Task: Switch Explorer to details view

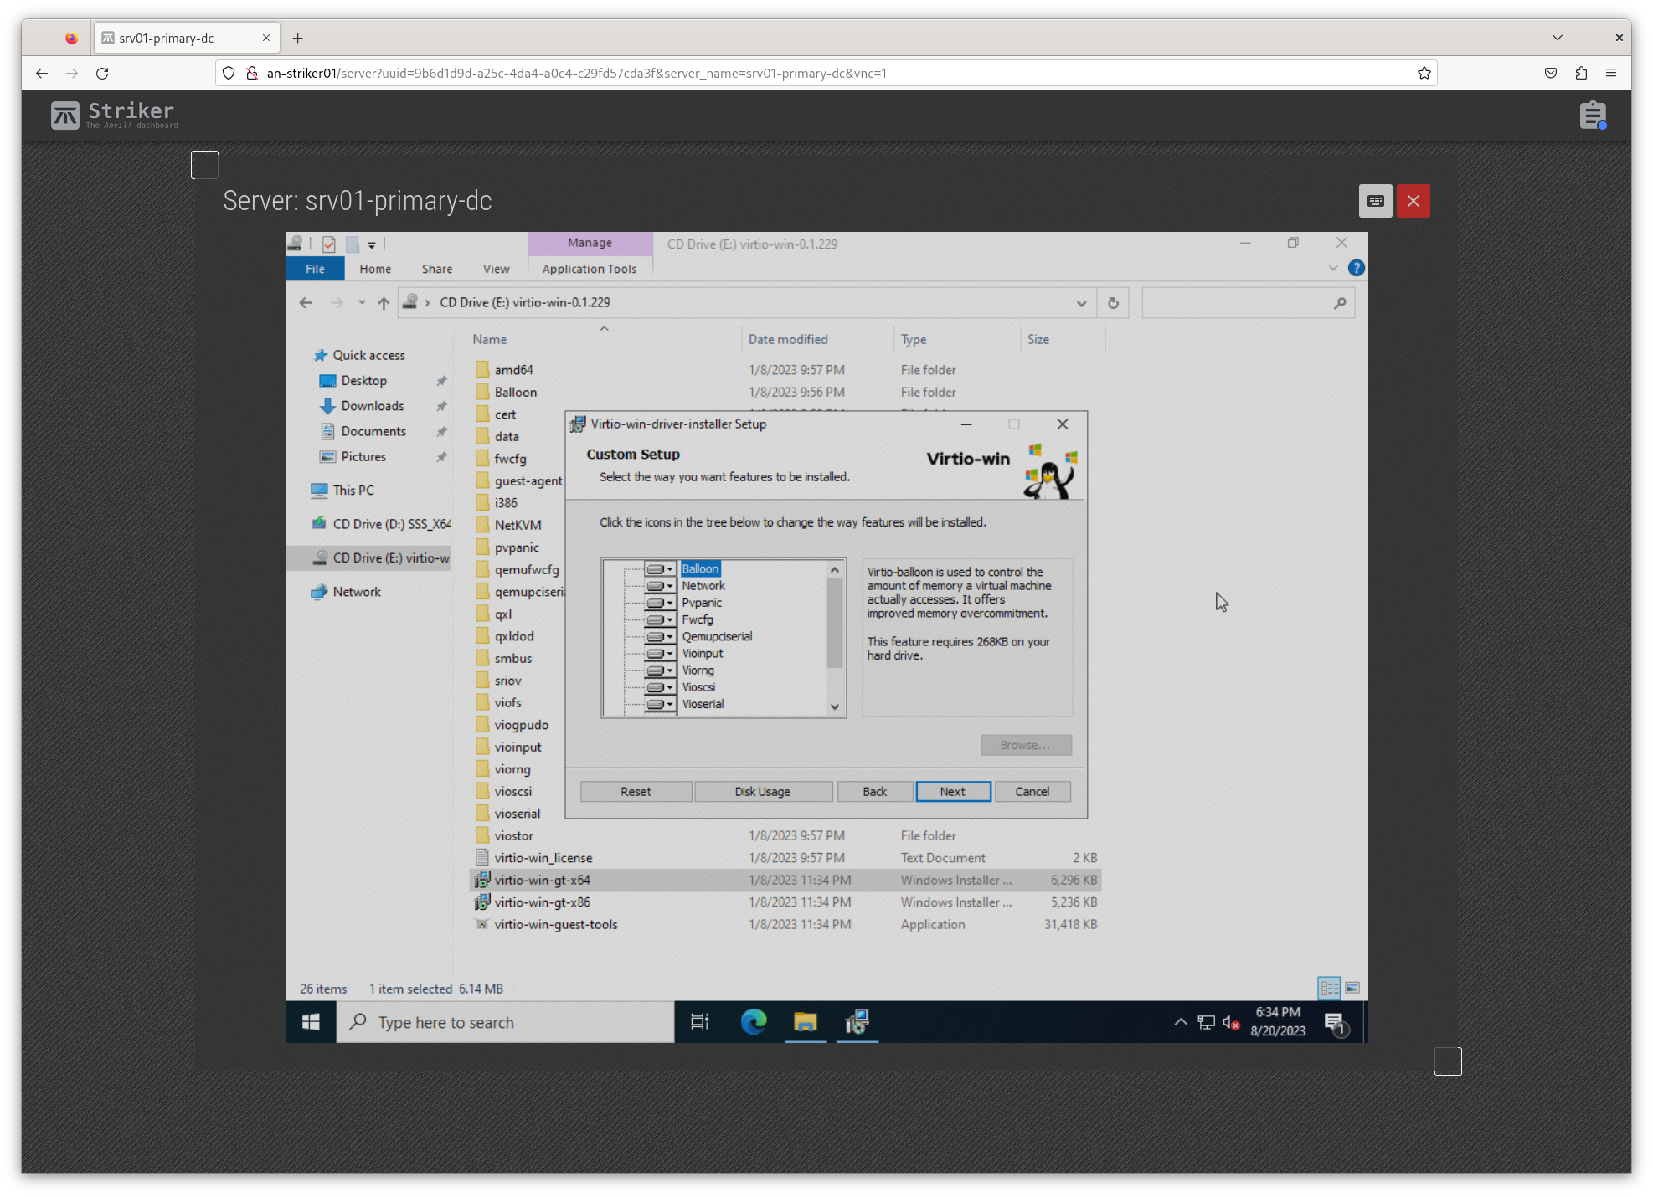Action: coord(1329,989)
